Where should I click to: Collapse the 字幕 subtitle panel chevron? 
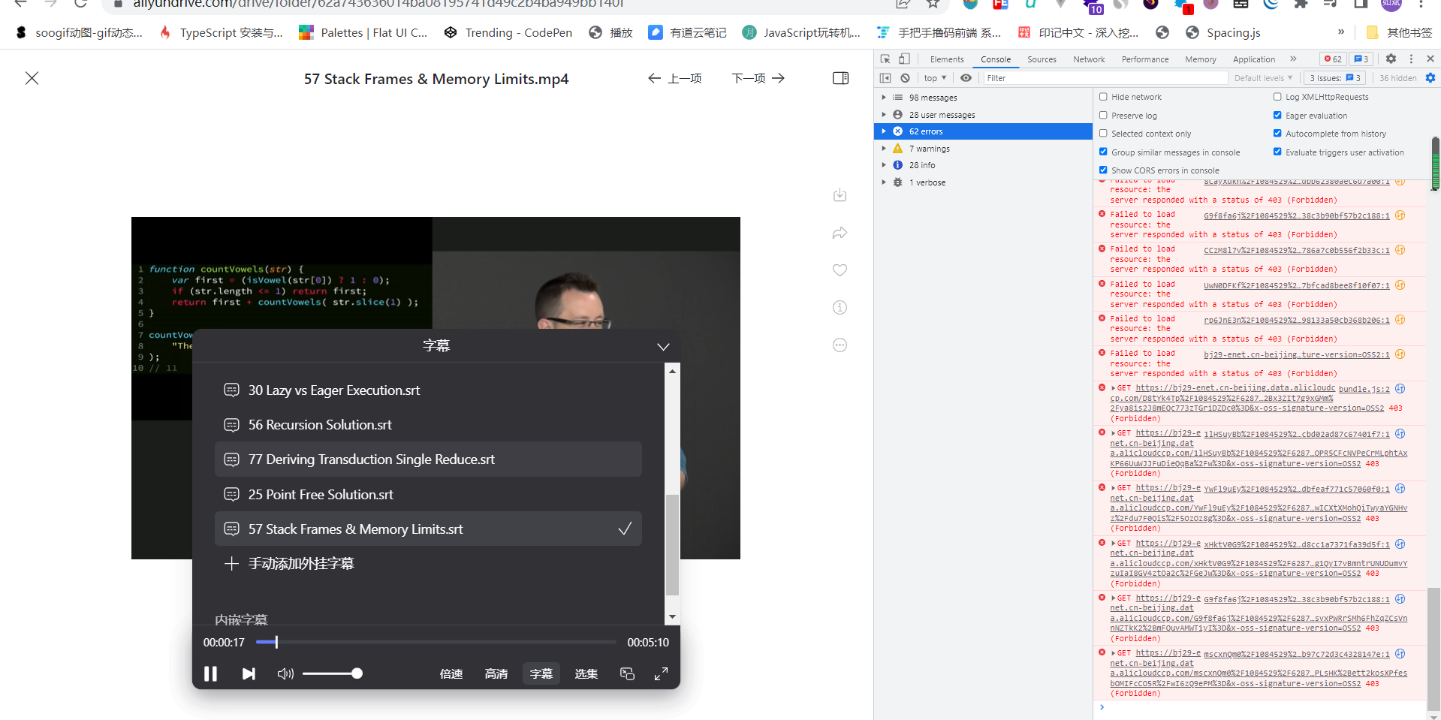(663, 346)
